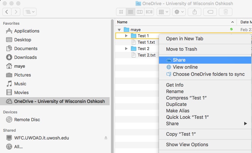Open Downloads in the sidebar
This screenshot has width=252, height=153.
[x=21, y=58]
